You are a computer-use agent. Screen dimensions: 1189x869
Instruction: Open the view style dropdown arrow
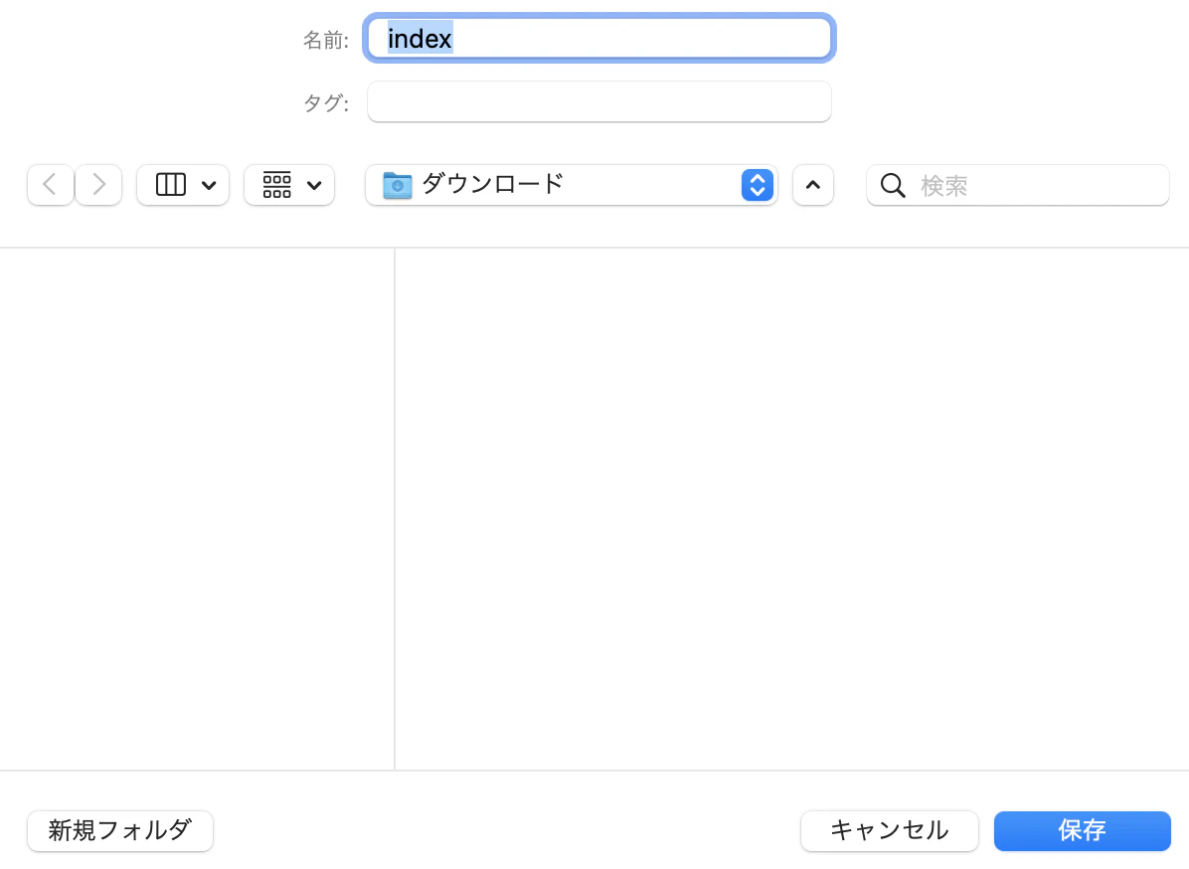209,184
